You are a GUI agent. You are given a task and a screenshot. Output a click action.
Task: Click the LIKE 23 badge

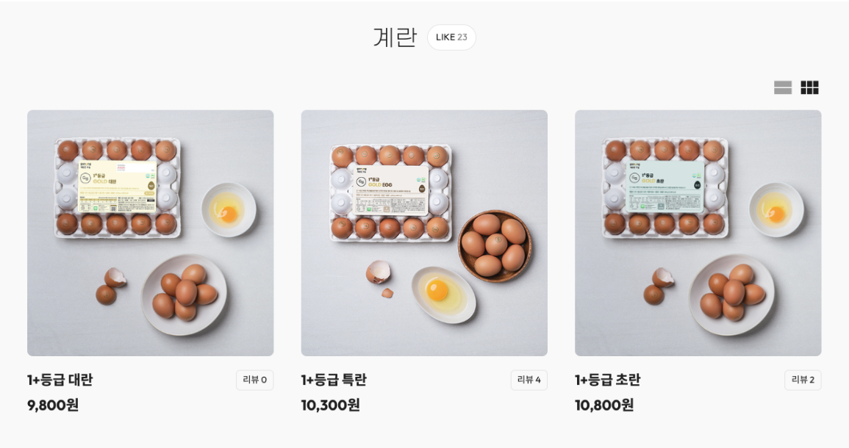[x=451, y=37]
